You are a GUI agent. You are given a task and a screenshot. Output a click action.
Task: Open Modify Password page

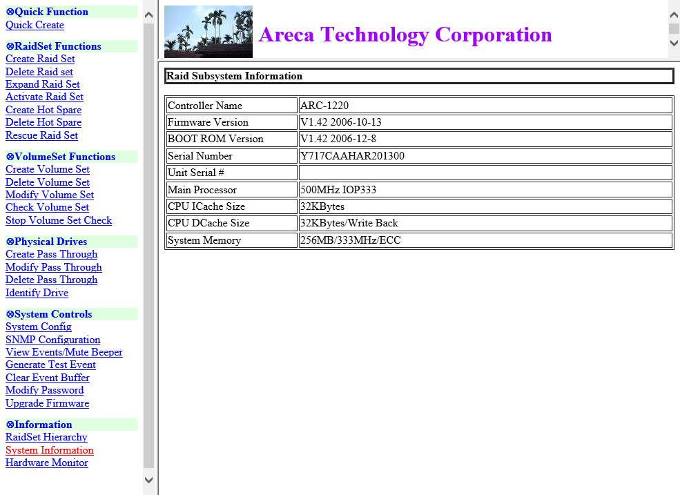44,391
